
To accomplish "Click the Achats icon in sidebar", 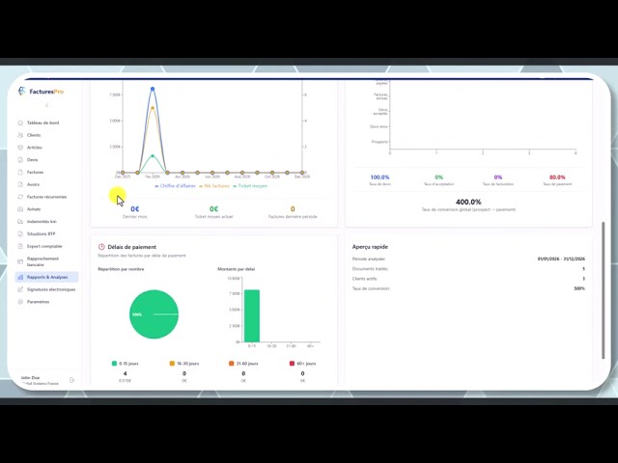I will (20, 209).
